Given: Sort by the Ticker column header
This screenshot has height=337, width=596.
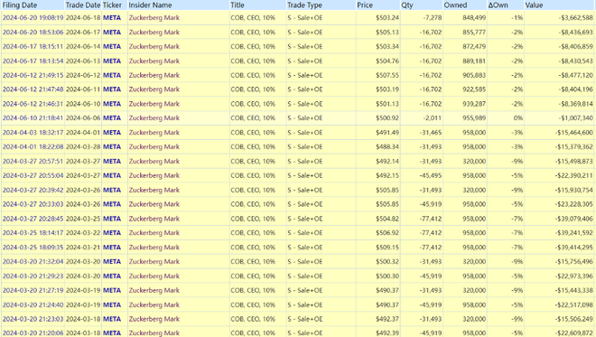Looking at the screenshot, I should (112, 5).
